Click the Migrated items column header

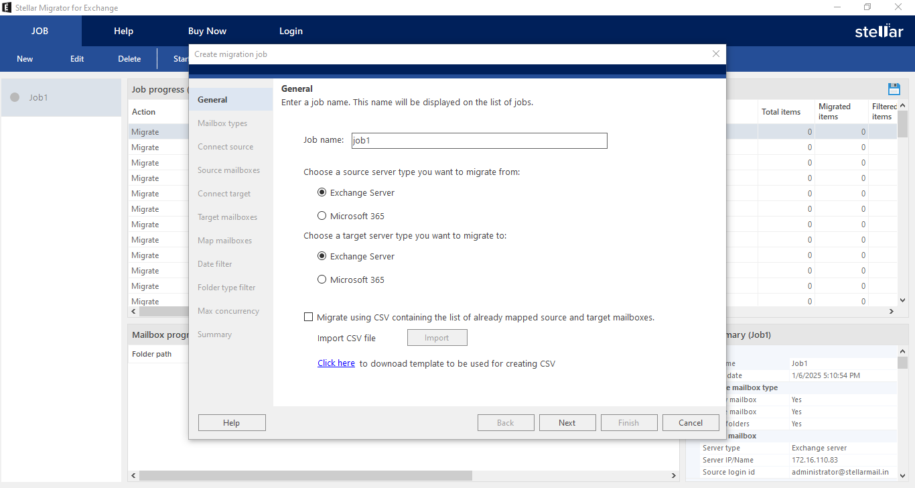click(x=842, y=112)
